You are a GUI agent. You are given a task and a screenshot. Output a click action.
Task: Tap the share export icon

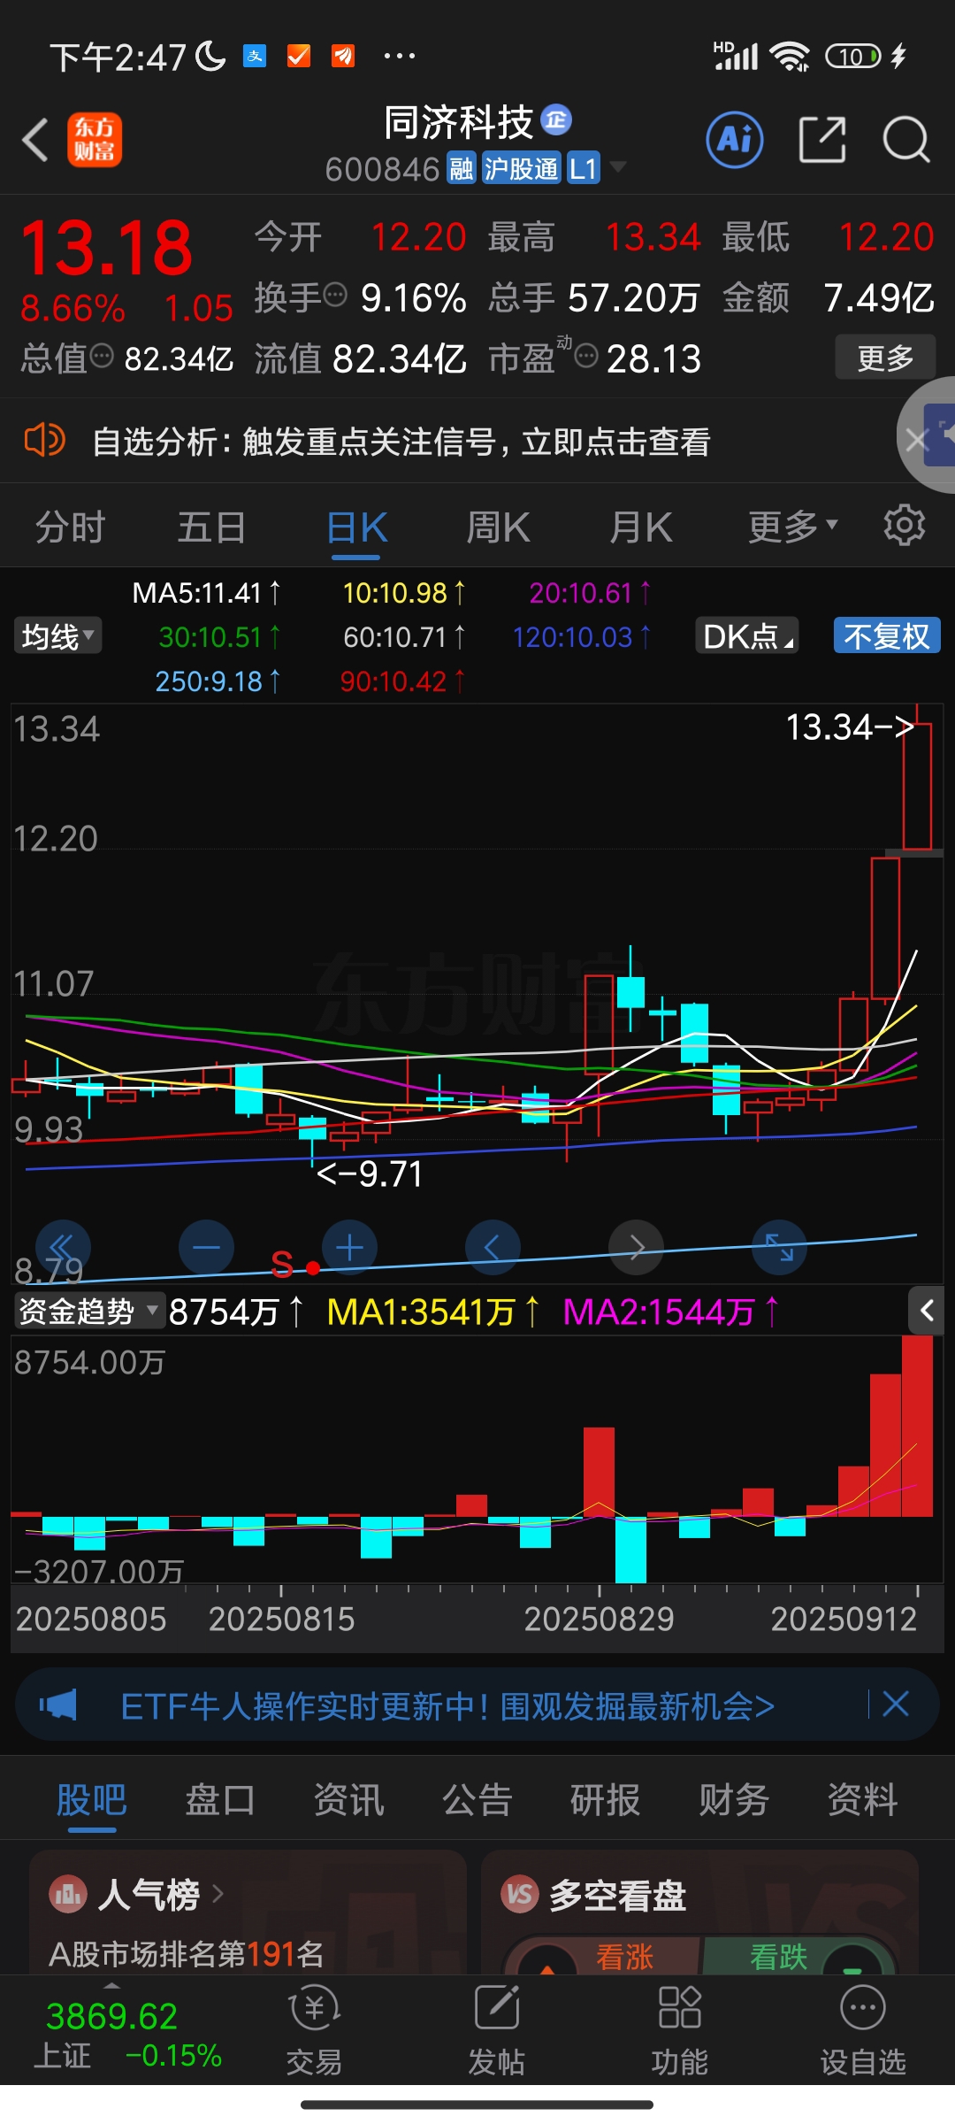[822, 140]
